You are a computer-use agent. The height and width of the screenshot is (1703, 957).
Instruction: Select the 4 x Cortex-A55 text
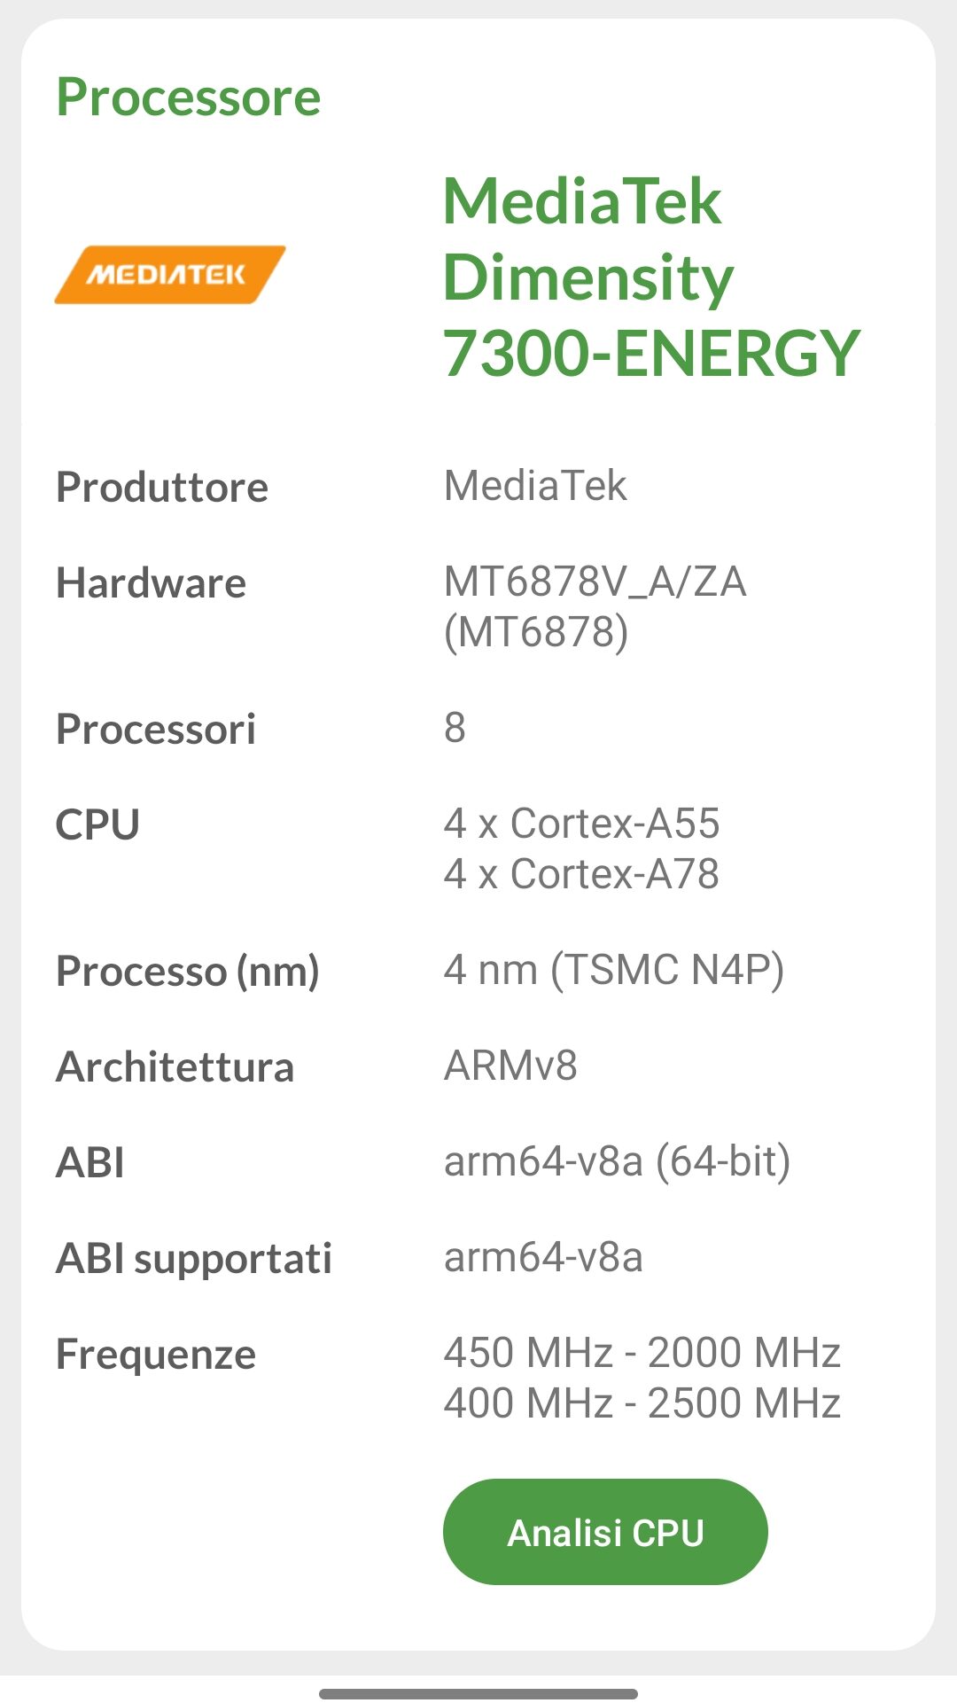click(581, 824)
